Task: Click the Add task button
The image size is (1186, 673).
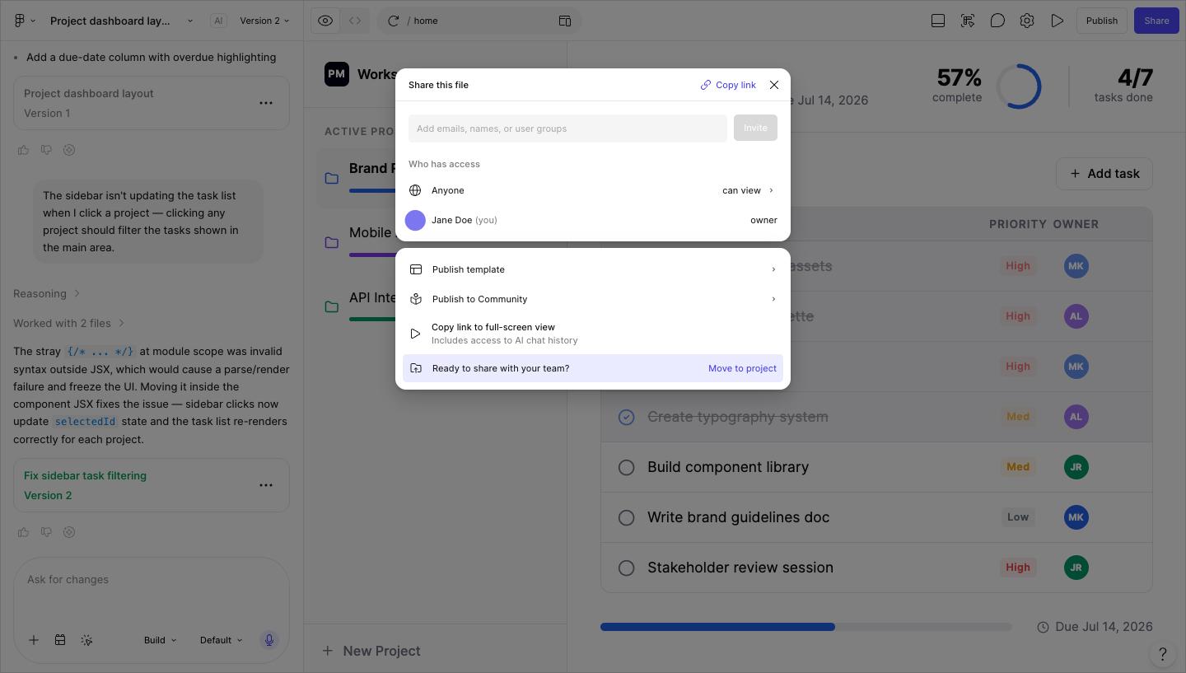Action: pyautogui.click(x=1104, y=174)
